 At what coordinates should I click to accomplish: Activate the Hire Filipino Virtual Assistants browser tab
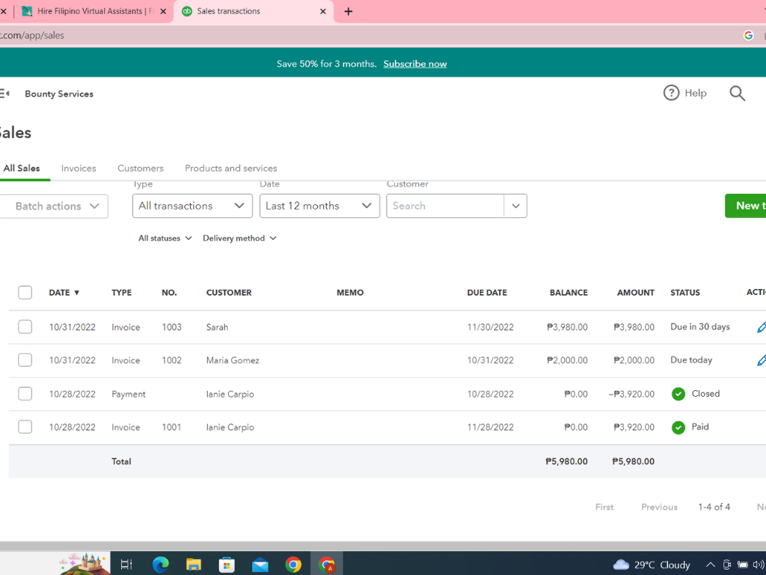[93, 11]
